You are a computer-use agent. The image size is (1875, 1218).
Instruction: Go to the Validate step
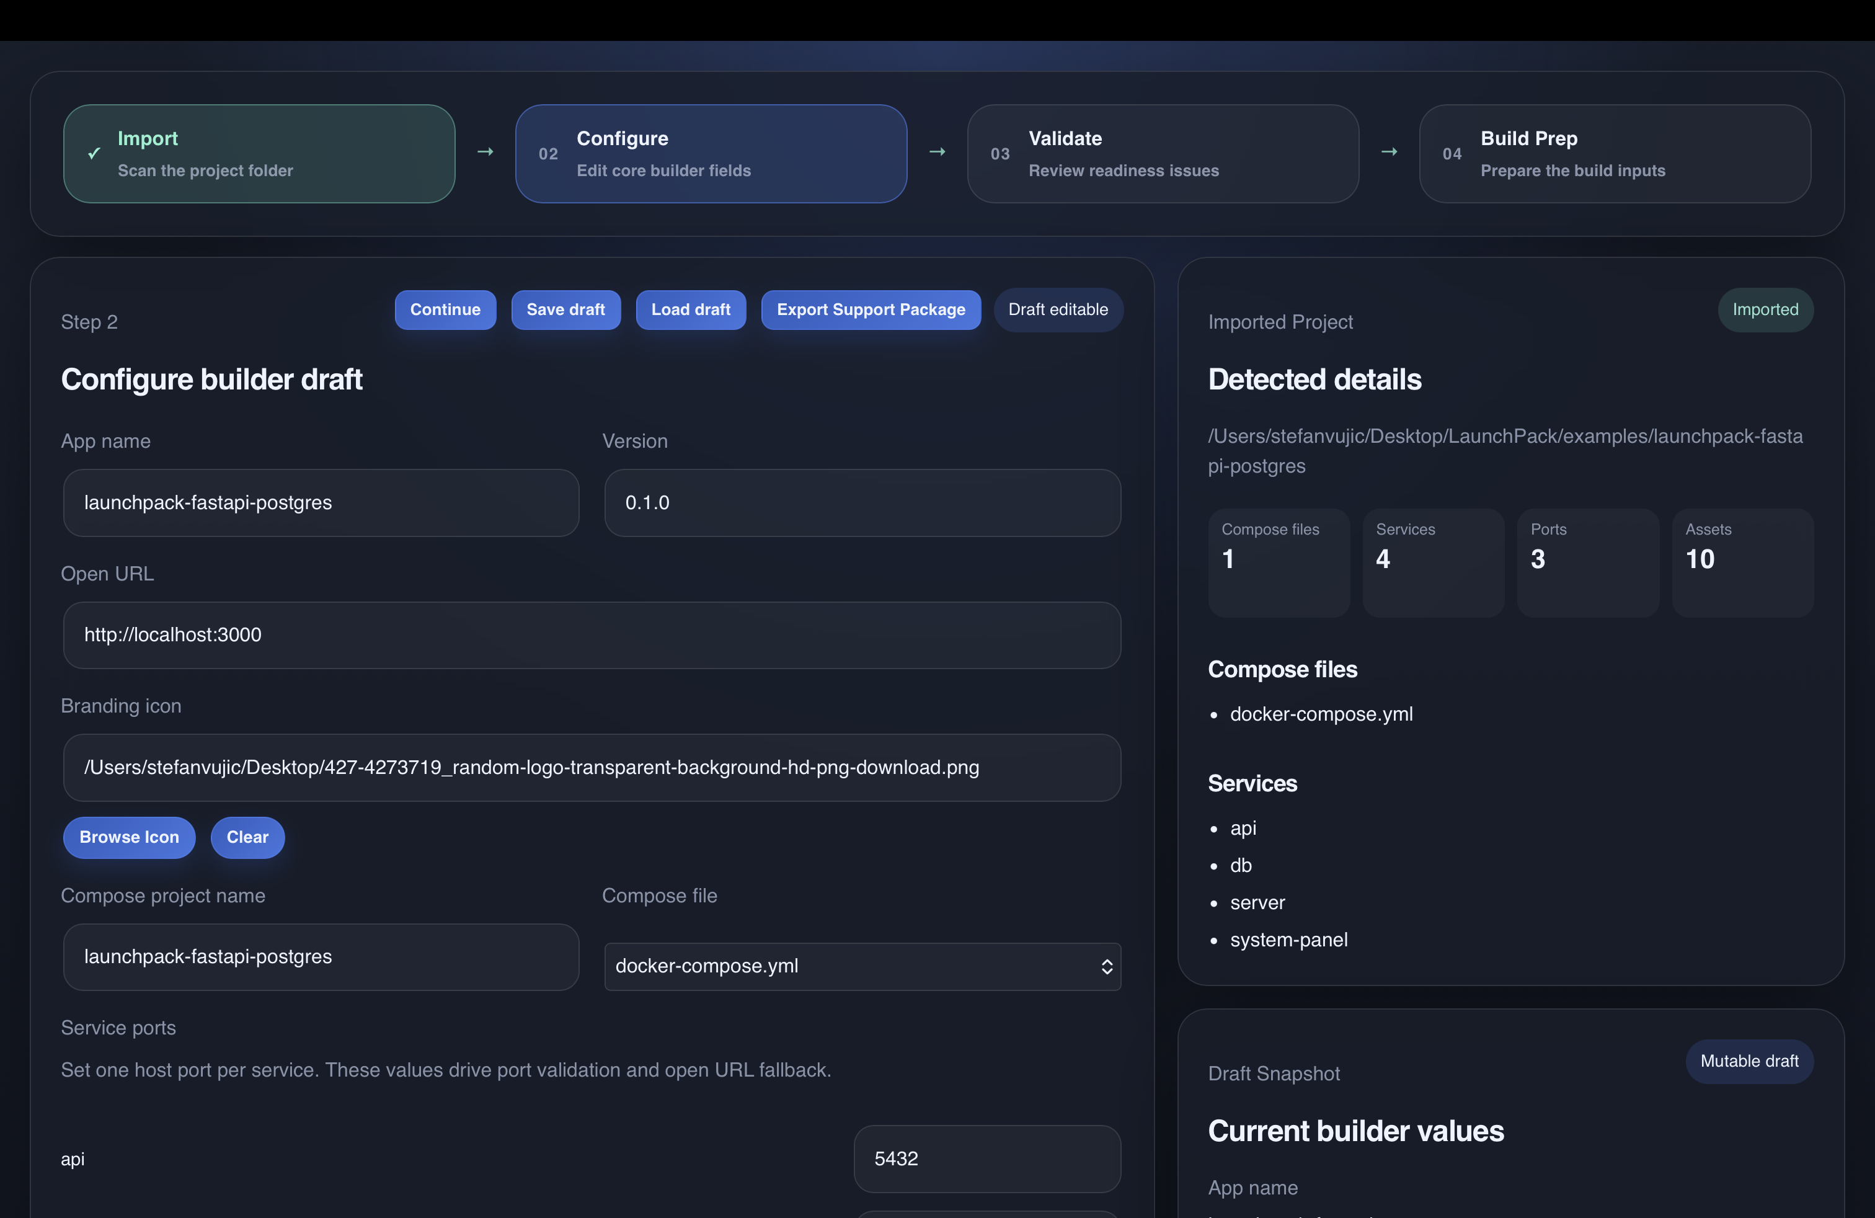pyautogui.click(x=1163, y=154)
